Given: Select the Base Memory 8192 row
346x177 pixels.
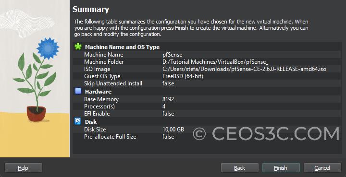Looking at the screenshot, I should tap(207, 99).
